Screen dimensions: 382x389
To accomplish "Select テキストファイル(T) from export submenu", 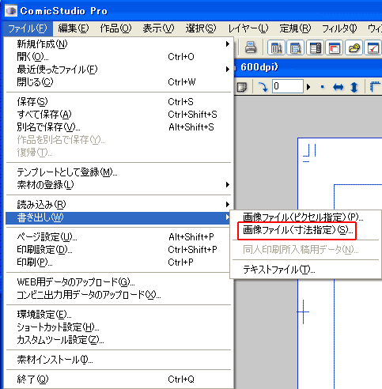I will click(x=278, y=270).
